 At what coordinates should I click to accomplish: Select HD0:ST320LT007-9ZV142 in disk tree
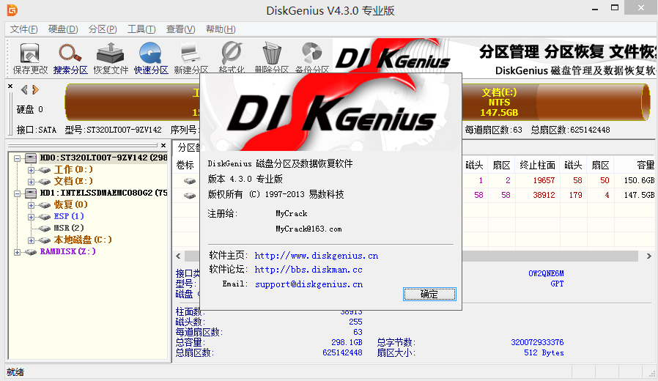click(x=103, y=158)
